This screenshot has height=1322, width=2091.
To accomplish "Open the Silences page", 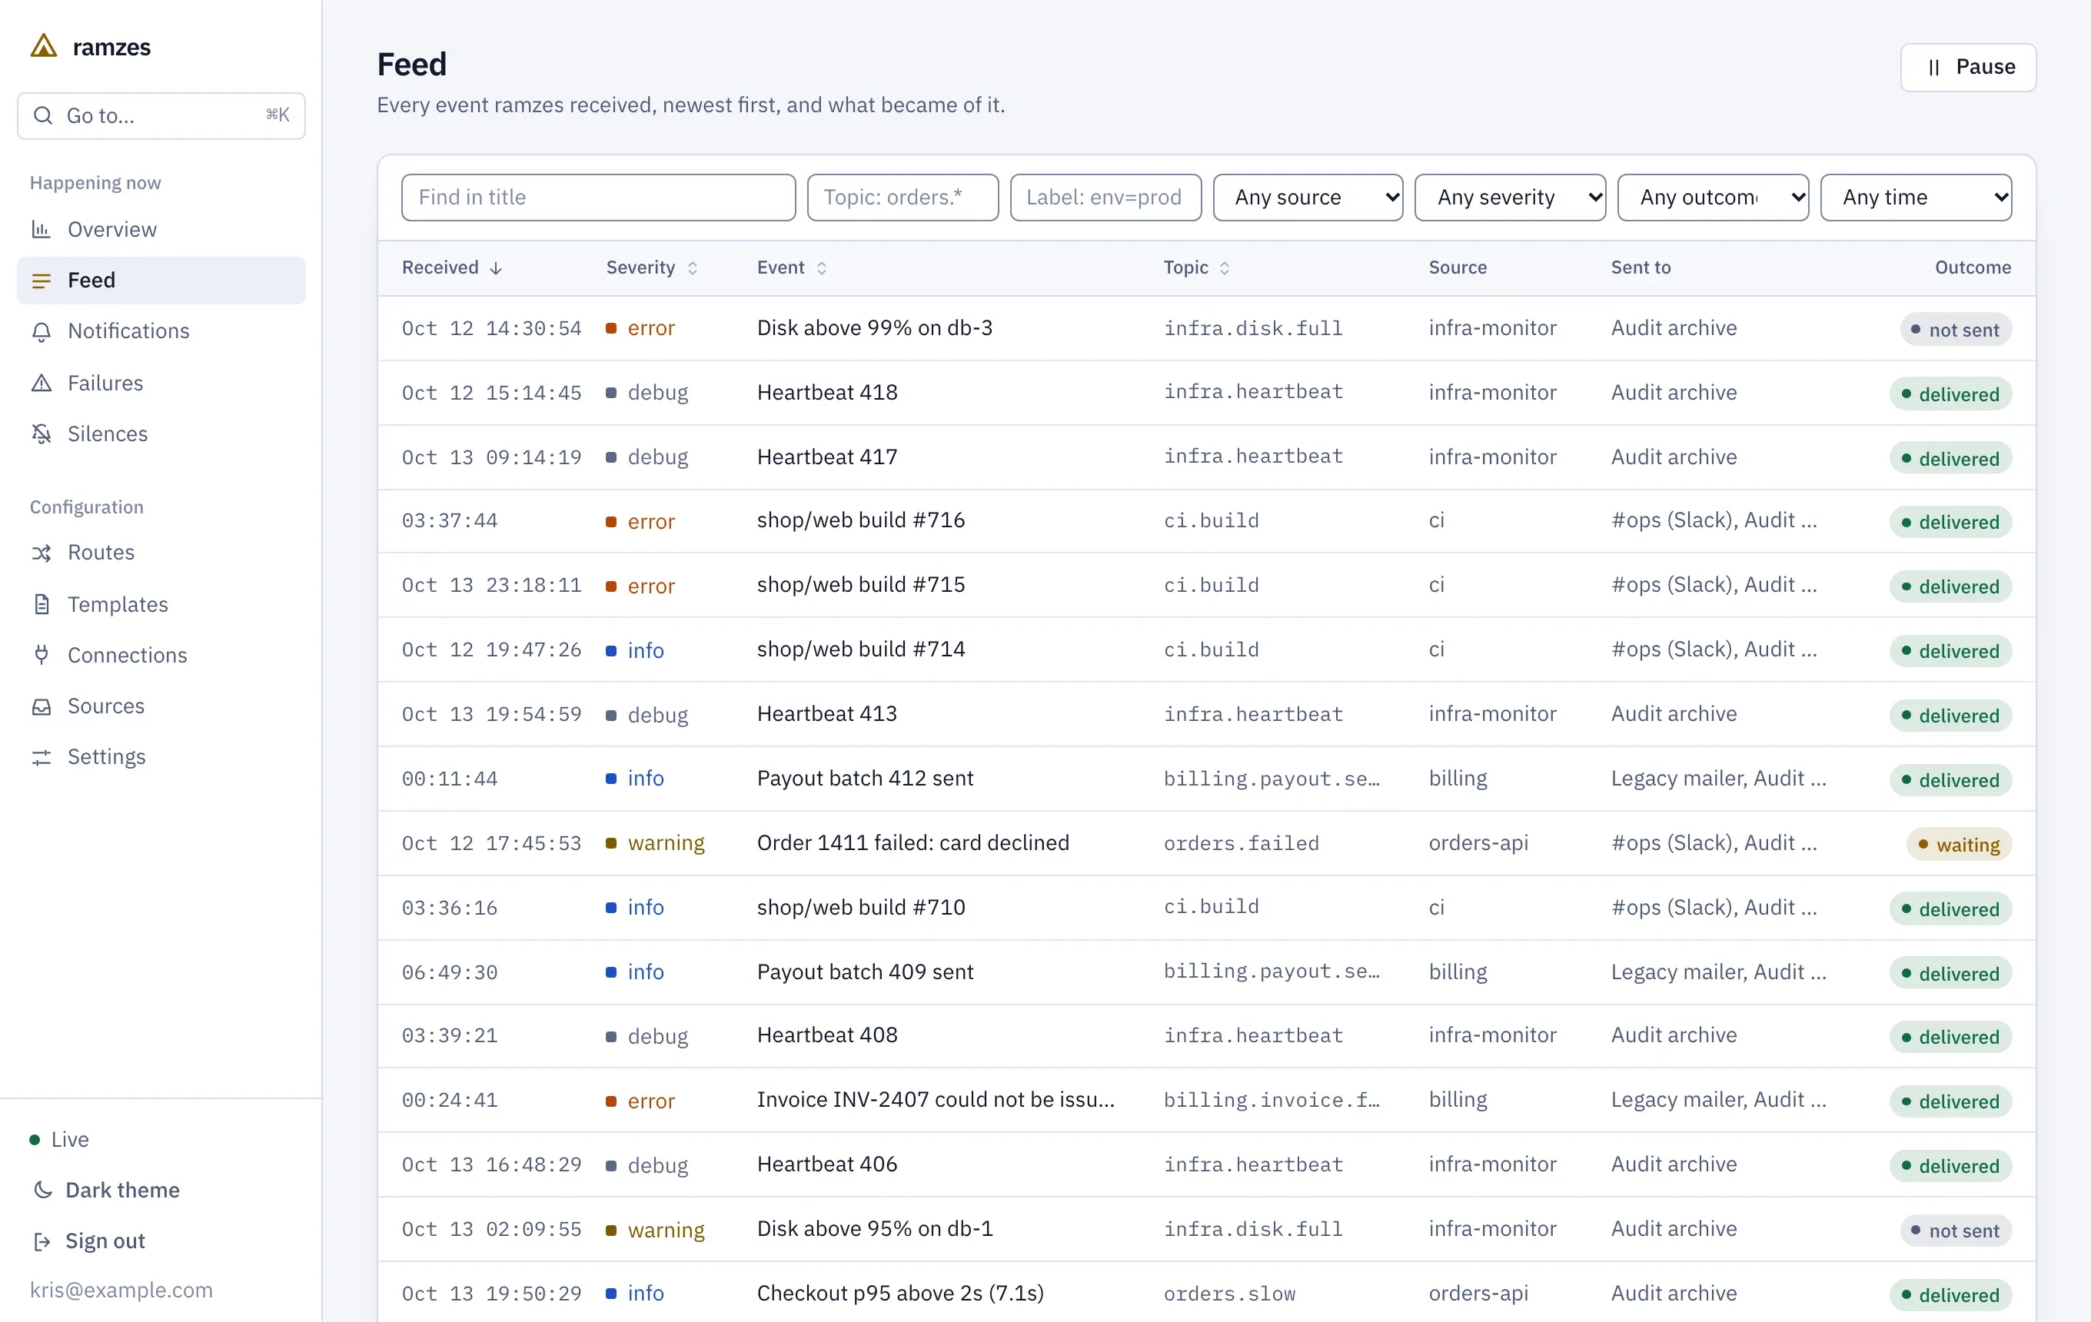I will (x=161, y=434).
